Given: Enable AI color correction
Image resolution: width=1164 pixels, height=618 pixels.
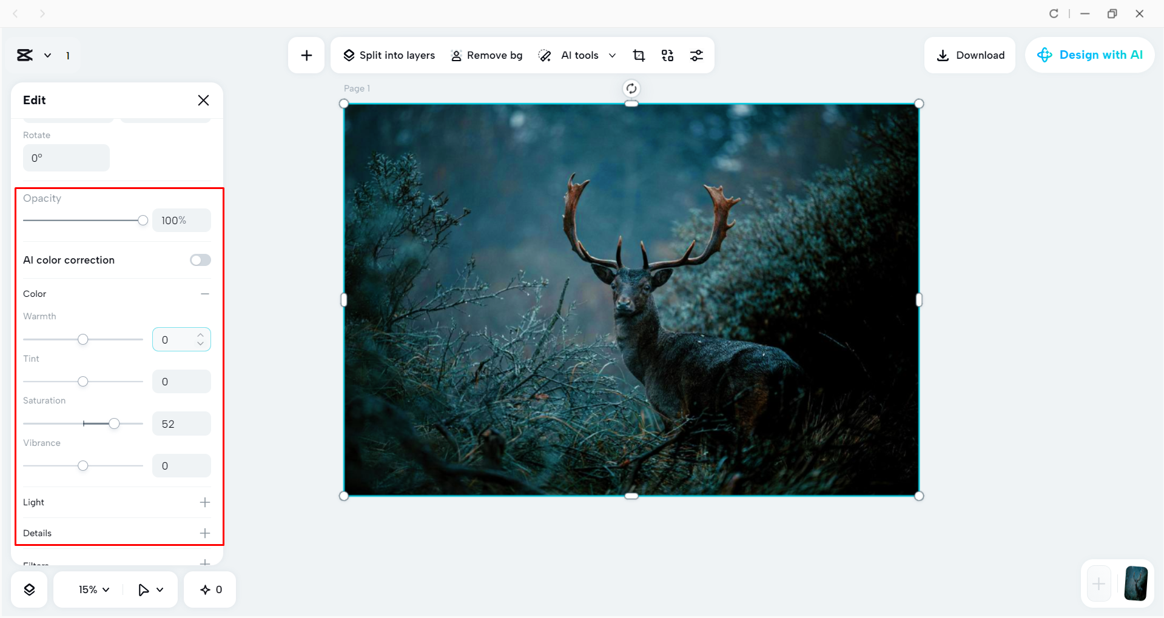Looking at the screenshot, I should [x=200, y=260].
